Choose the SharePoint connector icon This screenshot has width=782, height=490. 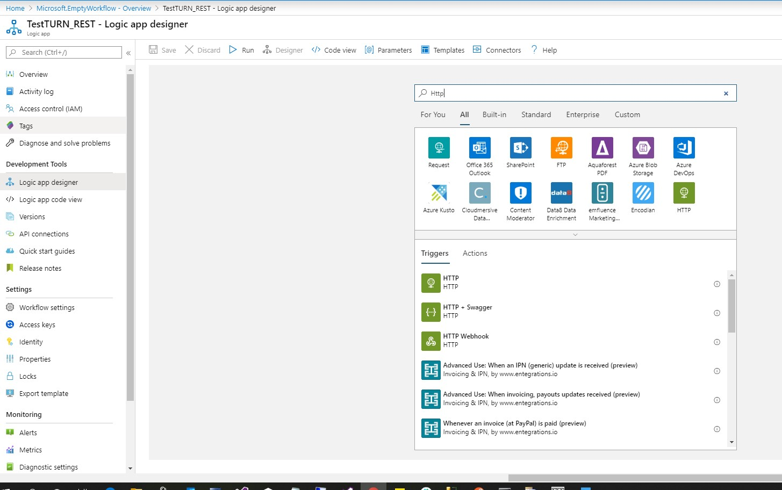pyautogui.click(x=520, y=148)
